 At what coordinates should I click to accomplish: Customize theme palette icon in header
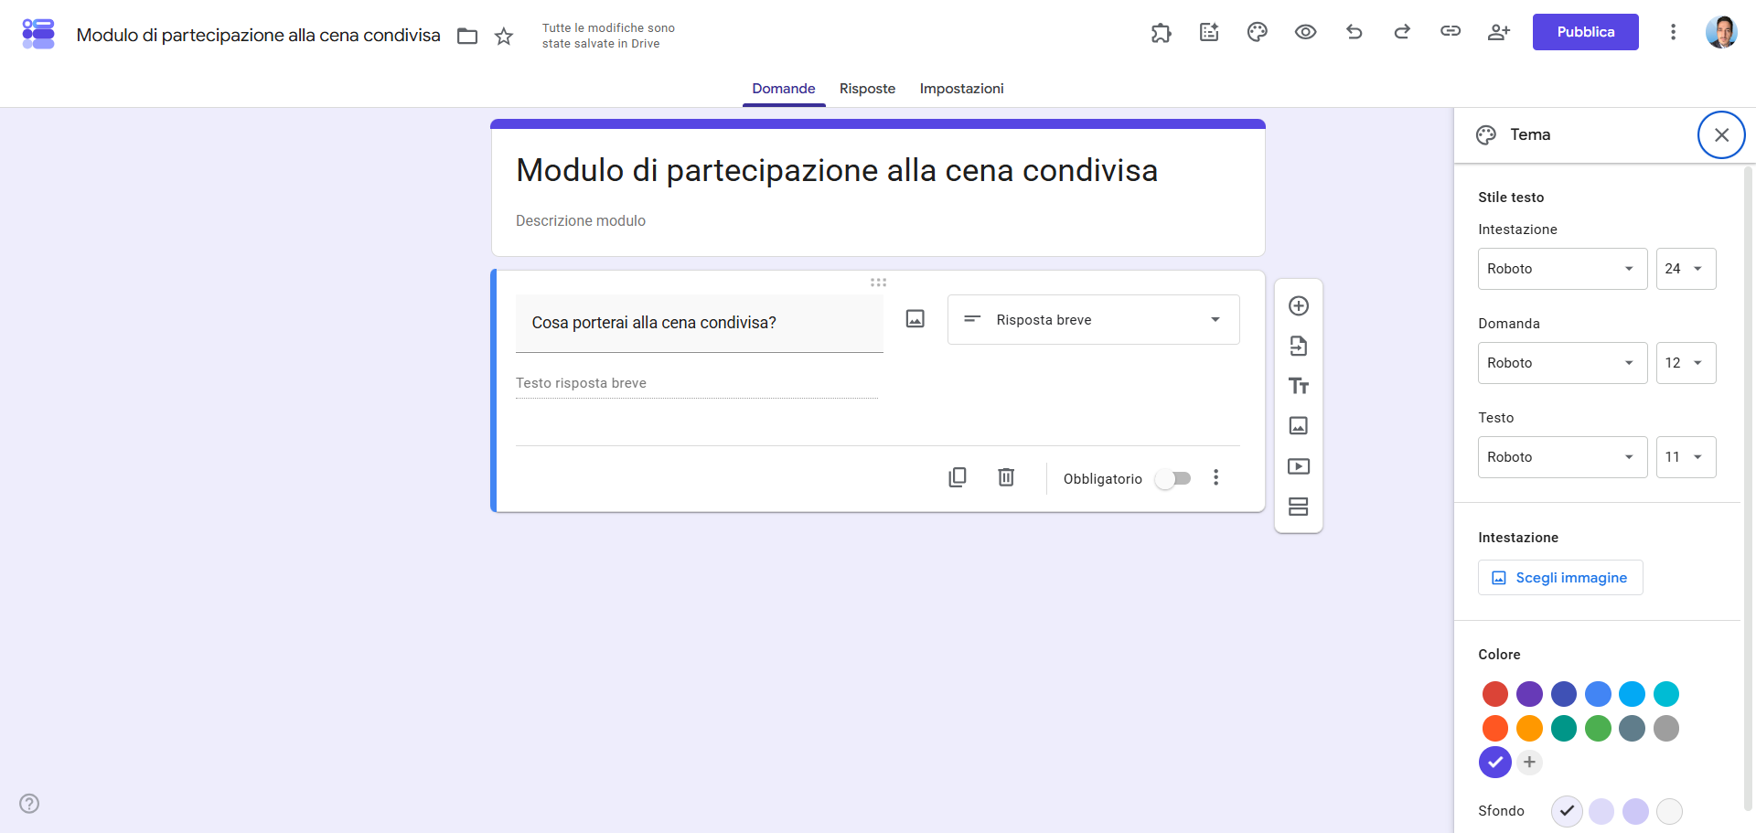pos(1258,32)
